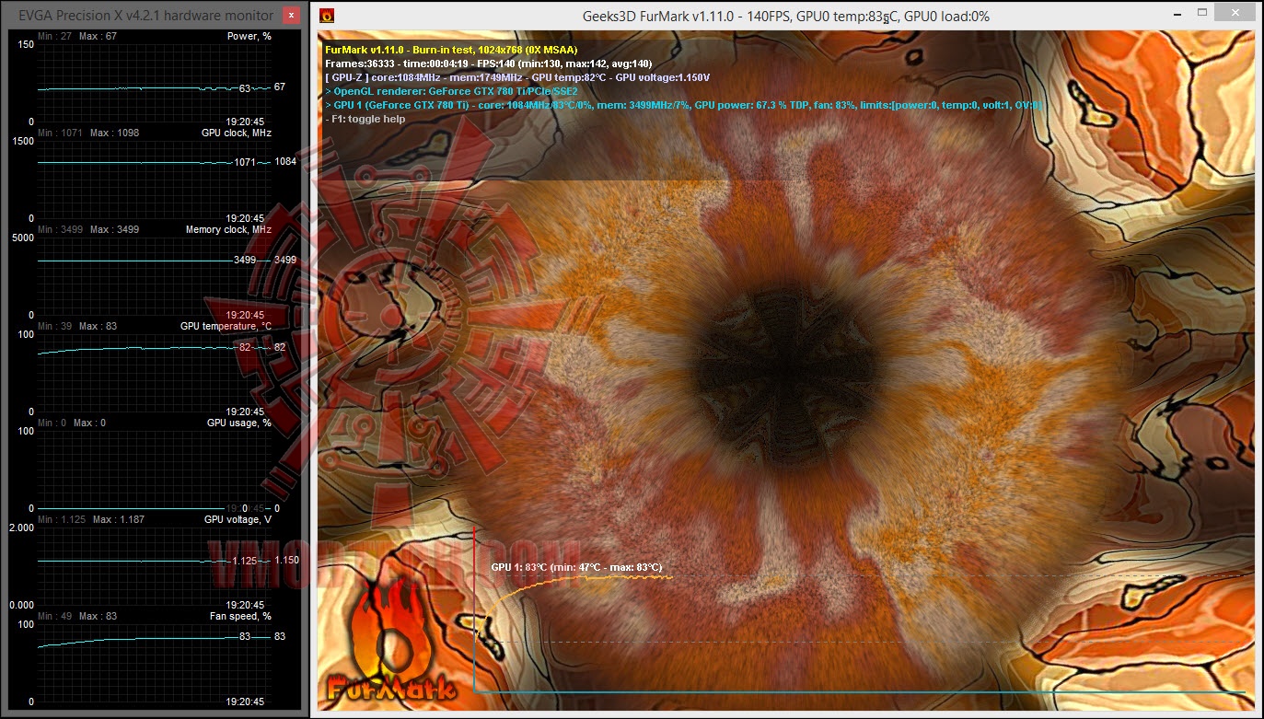The width and height of the screenshot is (1264, 719).
Task: Select the "Fan speed, %" graph label
Action: pos(240,616)
